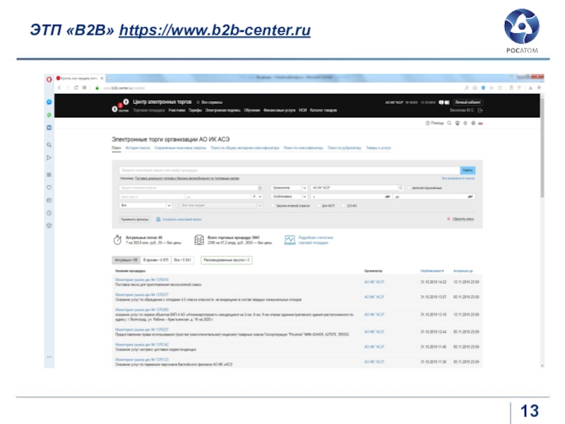
Task: Switch to 'История поиска' tab
Action: (x=138, y=148)
